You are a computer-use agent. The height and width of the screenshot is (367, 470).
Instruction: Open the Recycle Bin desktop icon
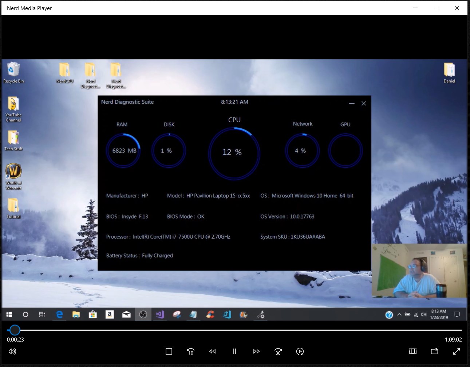(13, 73)
